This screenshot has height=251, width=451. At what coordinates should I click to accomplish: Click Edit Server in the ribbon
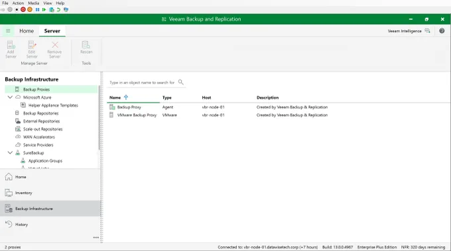pyautogui.click(x=32, y=50)
